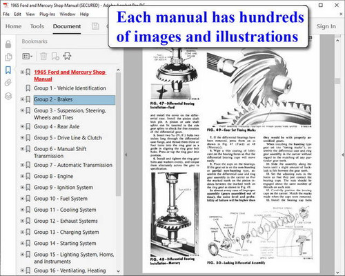345x276 pixels.
Task: Switch to the Home tab
Action: (x=13, y=26)
